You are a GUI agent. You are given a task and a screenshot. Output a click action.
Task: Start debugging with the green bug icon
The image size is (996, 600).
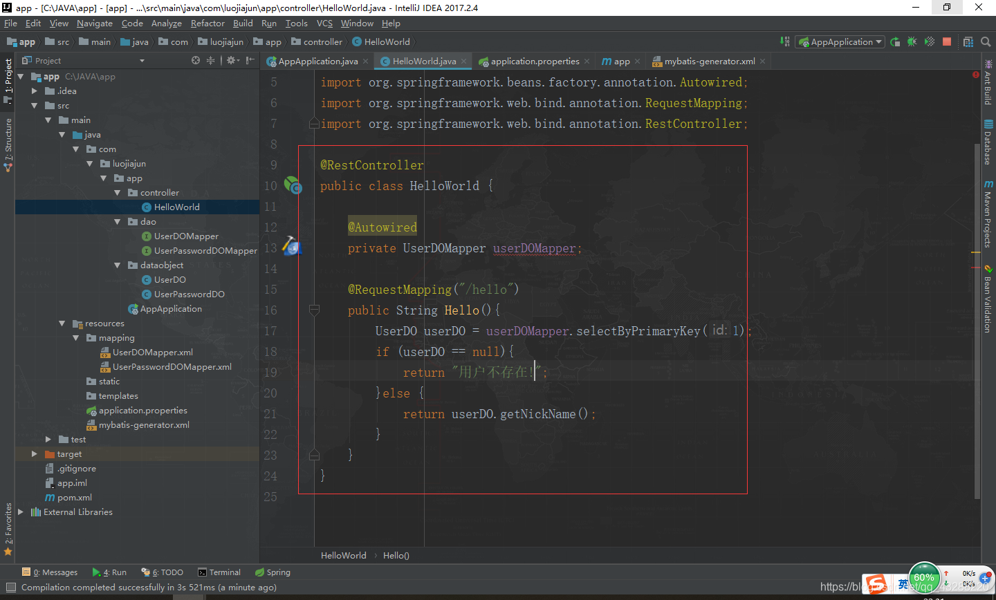coord(912,41)
